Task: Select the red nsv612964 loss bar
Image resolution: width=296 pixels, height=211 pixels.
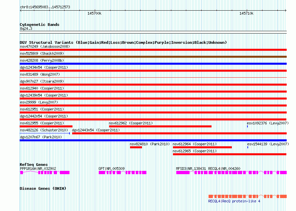Action: click(x=202, y=147)
